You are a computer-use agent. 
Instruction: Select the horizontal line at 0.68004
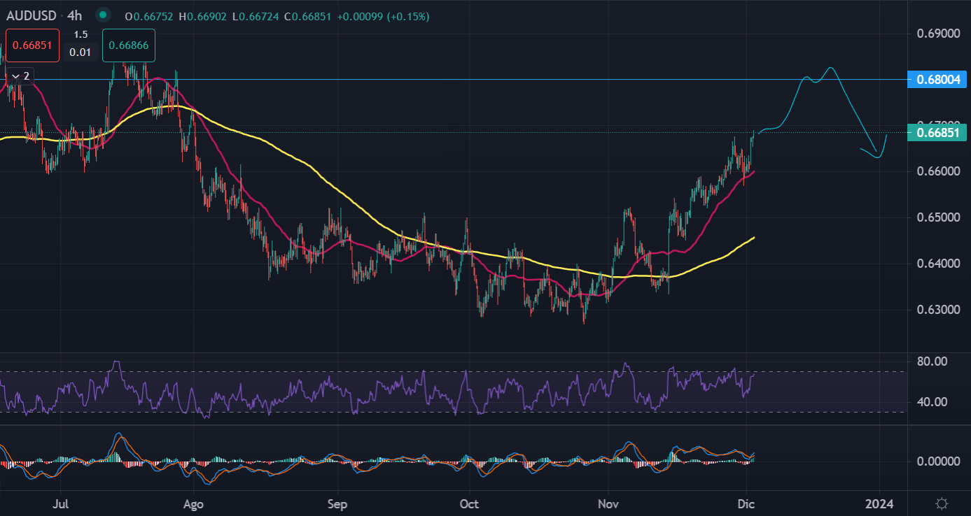pyautogui.click(x=490, y=79)
